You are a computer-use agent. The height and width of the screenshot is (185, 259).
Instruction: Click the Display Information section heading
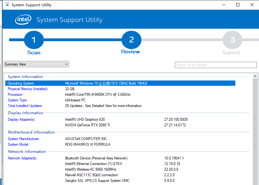pos(25,113)
